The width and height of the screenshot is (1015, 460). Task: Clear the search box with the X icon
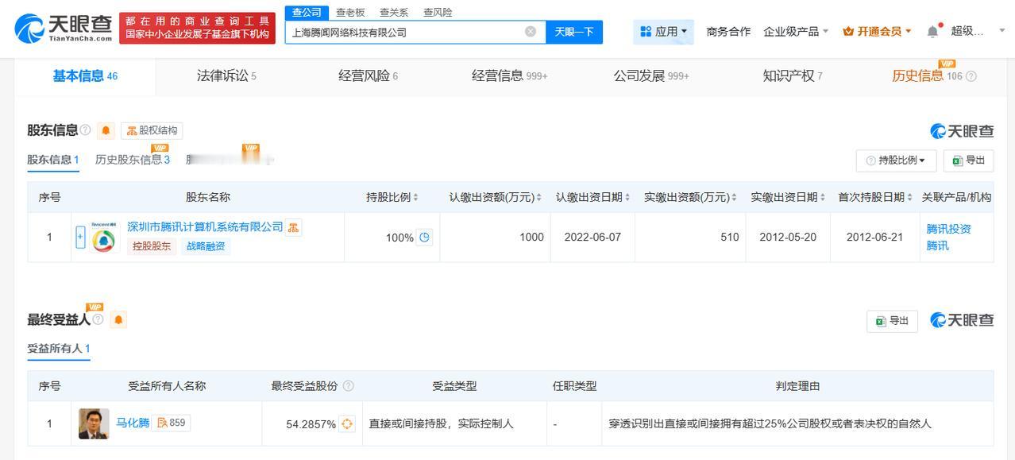tap(531, 32)
